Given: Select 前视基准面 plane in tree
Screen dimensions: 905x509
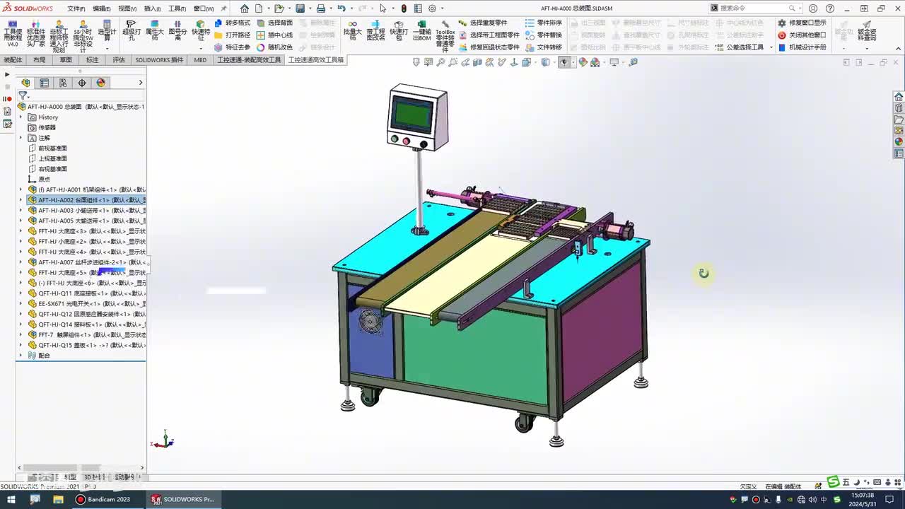Looking at the screenshot, I should click(x=47, y=148).
